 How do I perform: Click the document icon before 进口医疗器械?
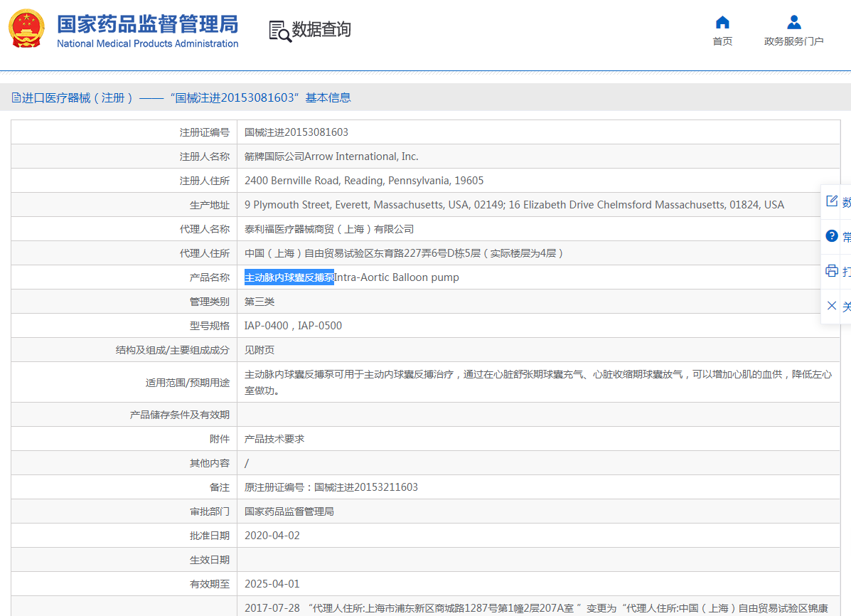point(16,97)
